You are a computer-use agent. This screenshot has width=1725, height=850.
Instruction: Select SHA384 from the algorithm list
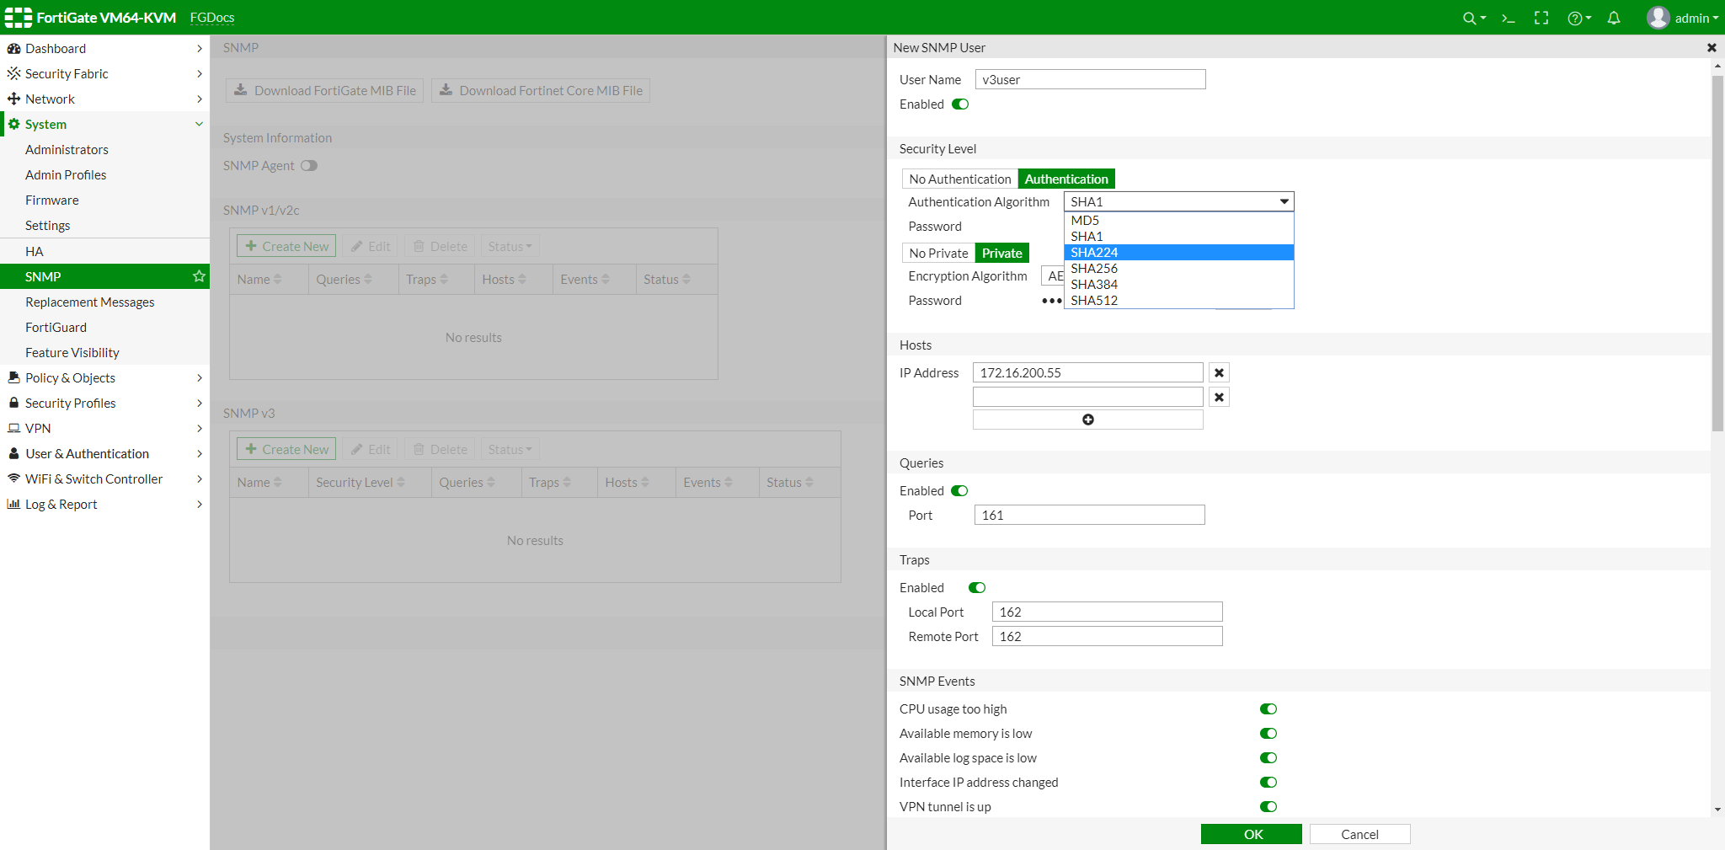[x=1179, y=285]
